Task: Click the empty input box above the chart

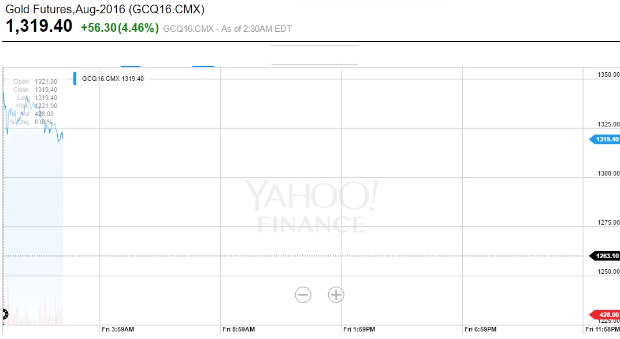Action: tap(305, 55)
